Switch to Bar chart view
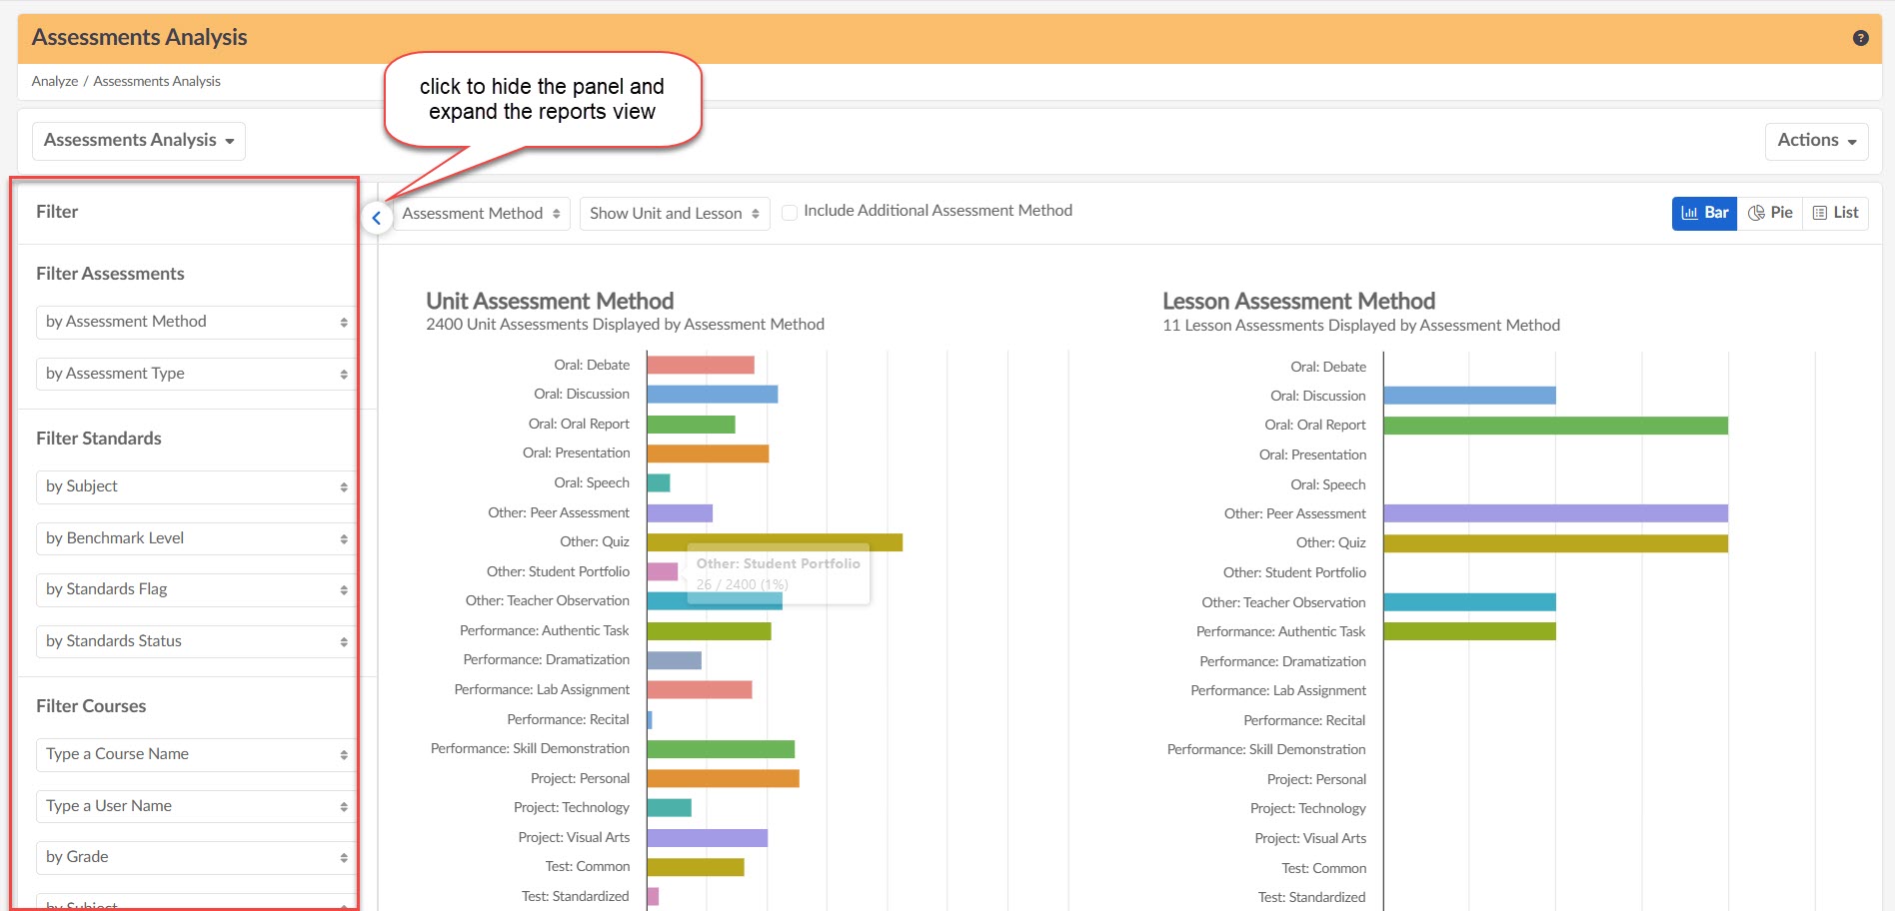Viewport: 1895px width, 911px height. point(1704,213)
